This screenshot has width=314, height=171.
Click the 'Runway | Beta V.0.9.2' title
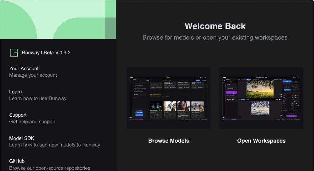click(46, 53)
